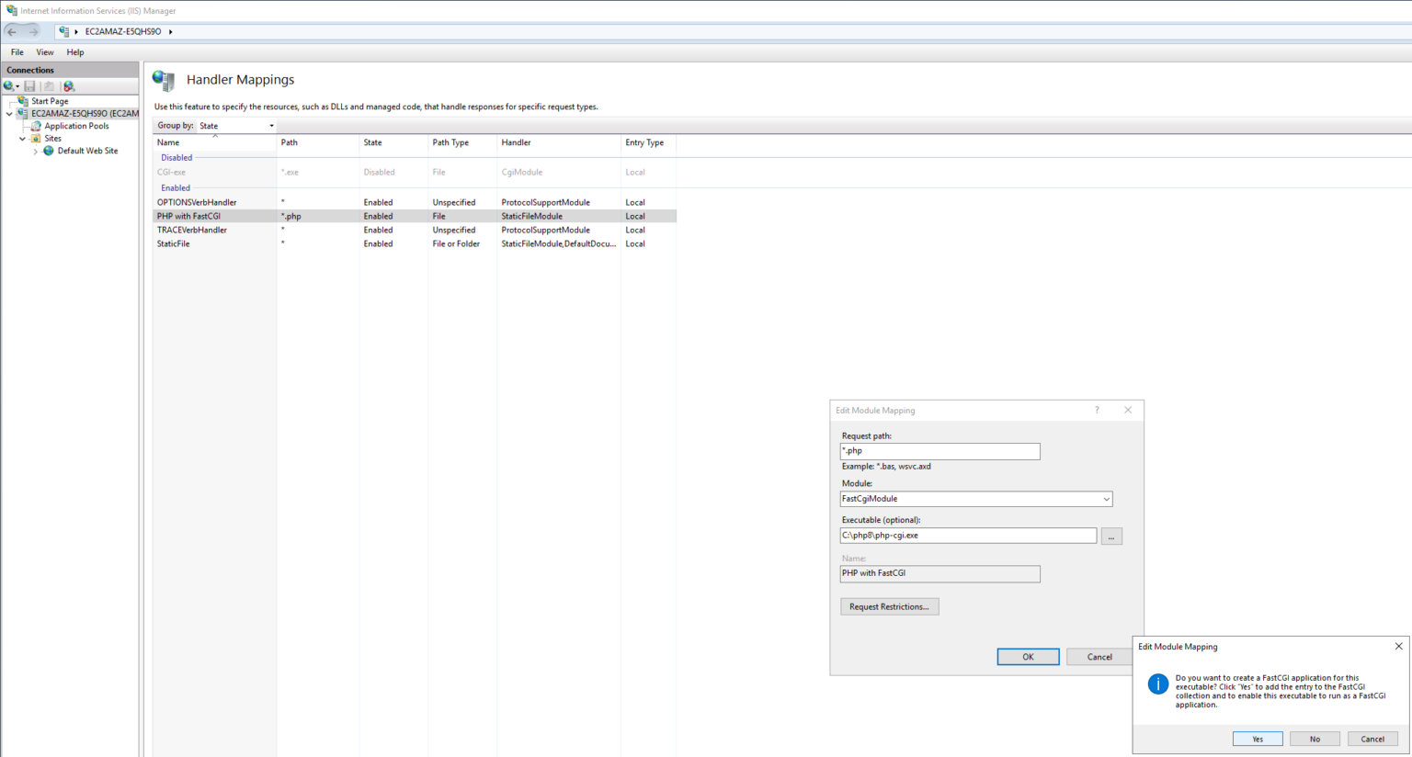
Task: Expand the Default Web Site node
Action: pos(35,151)
